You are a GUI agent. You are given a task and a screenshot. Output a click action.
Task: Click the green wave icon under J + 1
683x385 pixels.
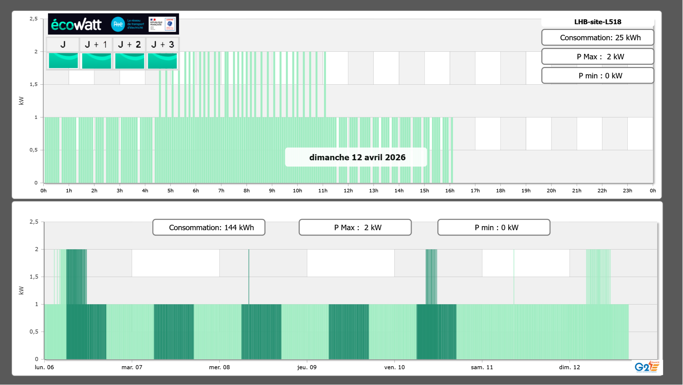[x=96, y=60]
